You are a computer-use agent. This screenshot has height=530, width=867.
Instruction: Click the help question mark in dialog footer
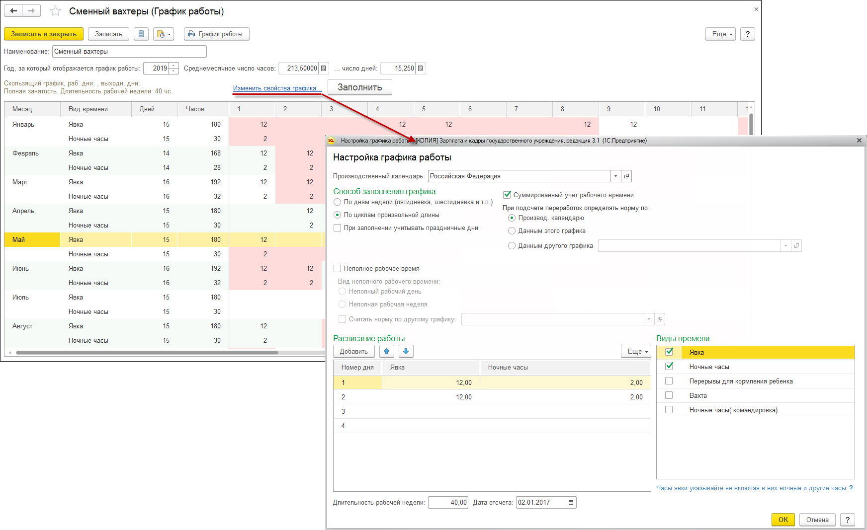[x=848, y=520]
